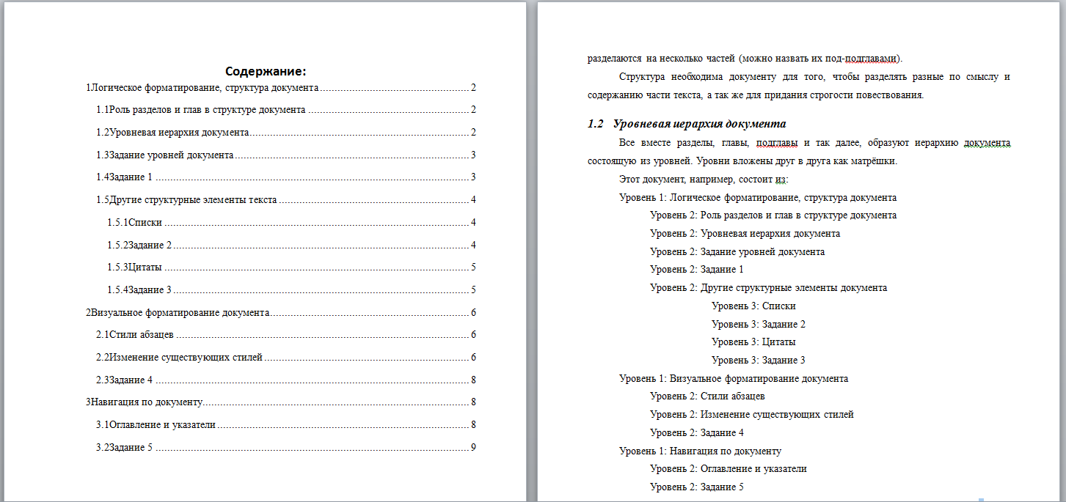Image resolution: width=1066 pixels, height=502 pixels.
Task: Follow contents link '1.5.1Списки'
Action: point(293,223)
